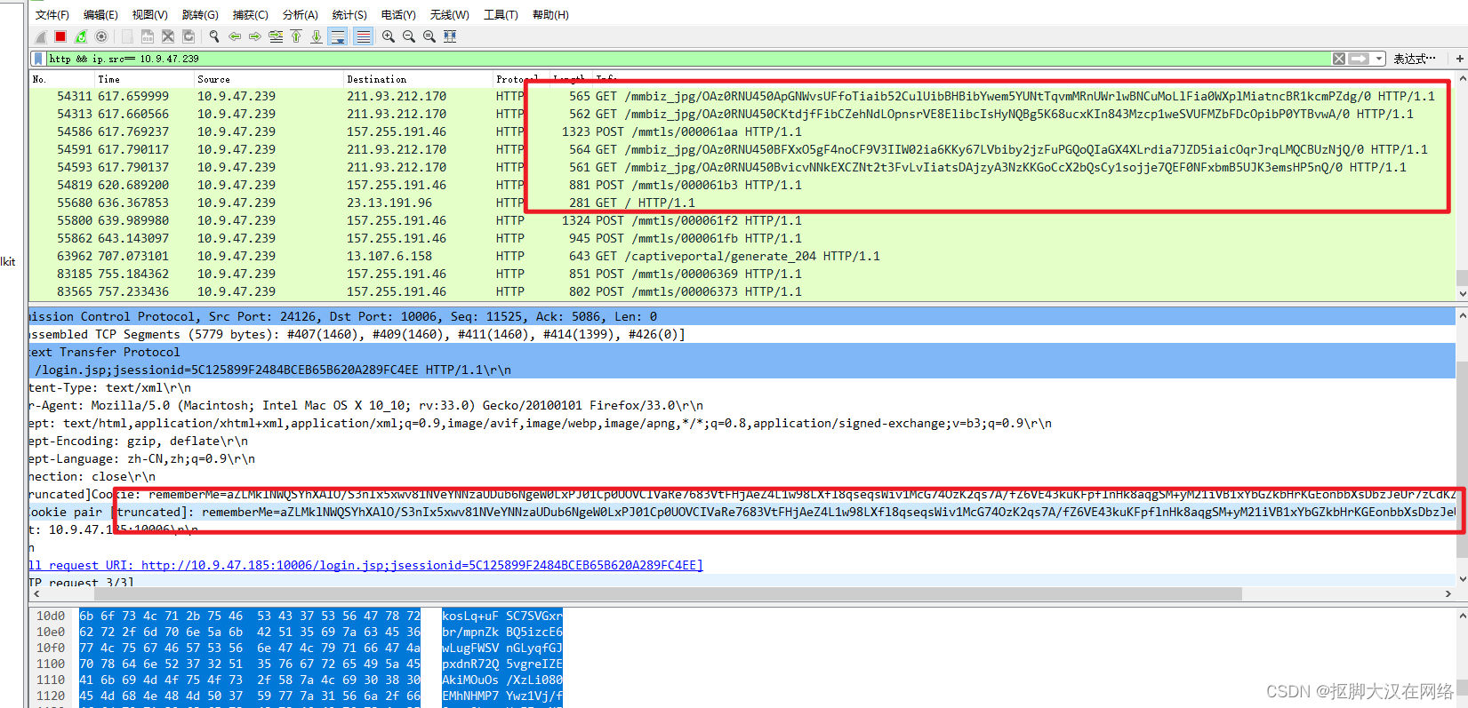The height and width of the screenshot is (708, 1468).
Task: Toggle auto-scroll during live capture
Action: coord(338,36)
